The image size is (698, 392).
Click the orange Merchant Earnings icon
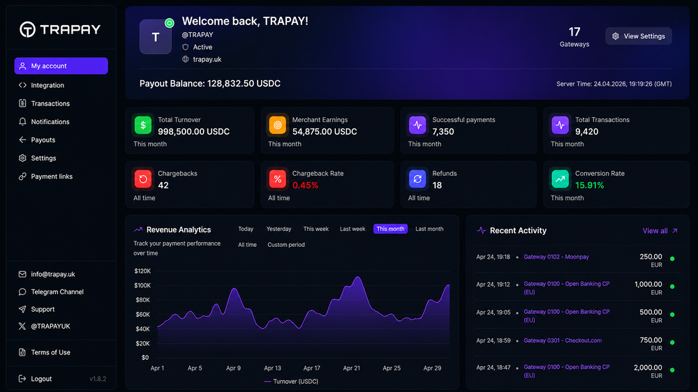tap(277, 125)
